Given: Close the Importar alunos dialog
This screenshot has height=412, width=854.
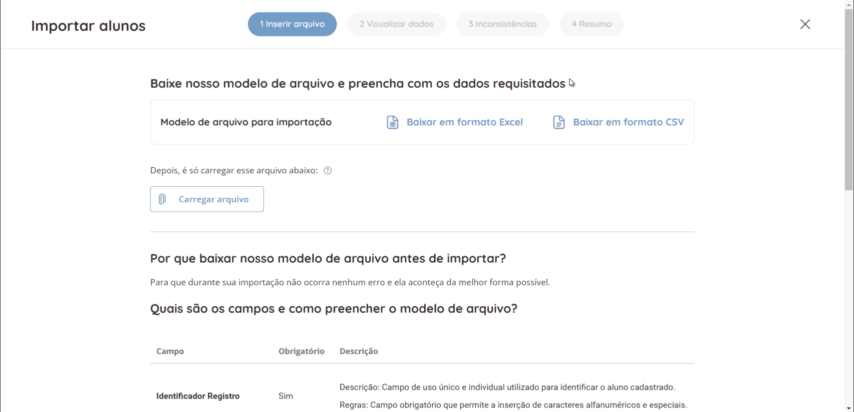Looking at the screenshot, I should pos(805,24).
